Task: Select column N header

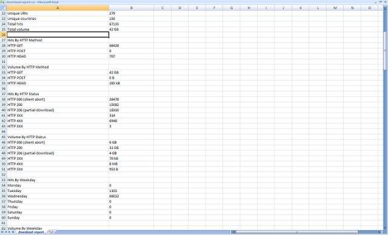Action: click(x=352, y=8)
